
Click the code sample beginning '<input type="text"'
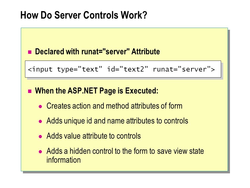tap(123, 69)
